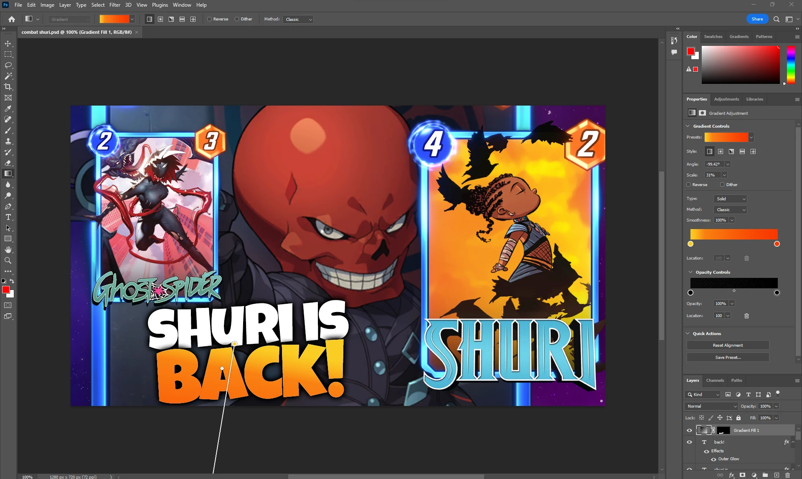Viewport: 802px width, 479px height.
Task: Select the Crop tool
Action: (8, 87)
